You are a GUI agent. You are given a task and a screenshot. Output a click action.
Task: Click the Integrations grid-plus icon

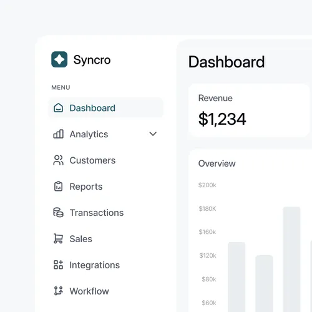pyautogui.click(x=58, y=265)
